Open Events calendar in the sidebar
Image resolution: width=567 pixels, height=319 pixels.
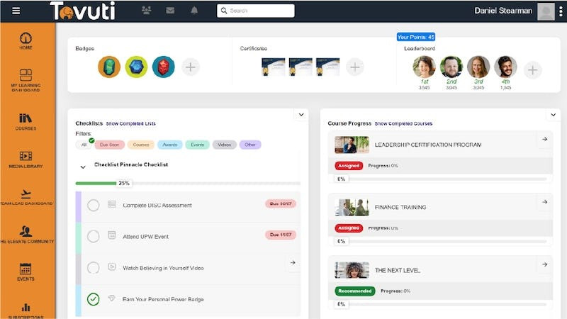coord(26,272)
